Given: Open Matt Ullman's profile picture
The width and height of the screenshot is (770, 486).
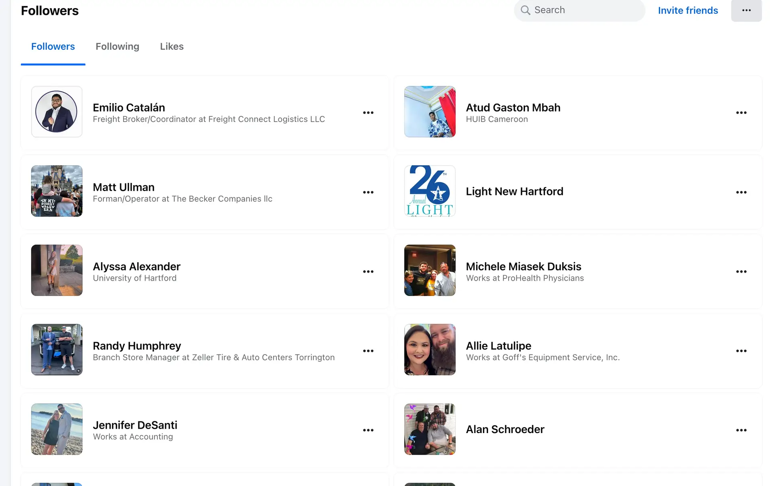Looking at the screenshot, I should tap(57, 191).
